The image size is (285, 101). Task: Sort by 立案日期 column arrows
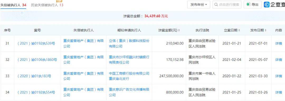click(239, 31)
